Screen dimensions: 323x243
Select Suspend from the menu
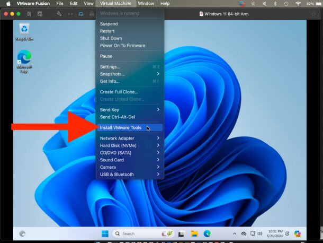(109, 24)
